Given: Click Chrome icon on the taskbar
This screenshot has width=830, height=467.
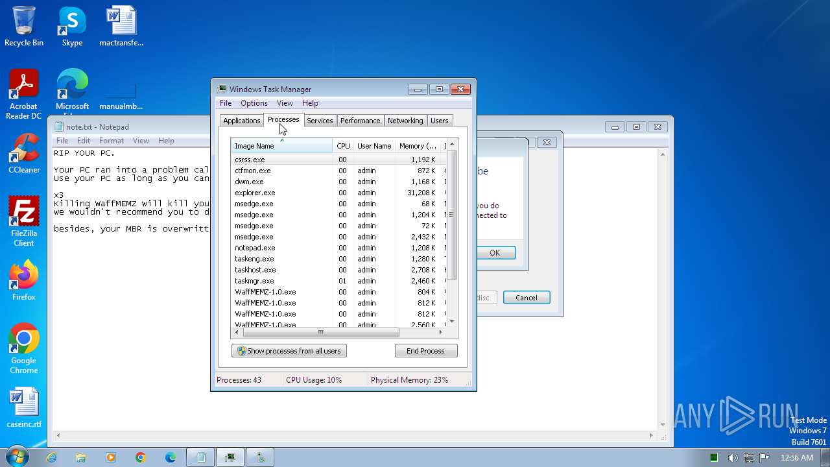Looking at the screenshot, I should 141,457.
